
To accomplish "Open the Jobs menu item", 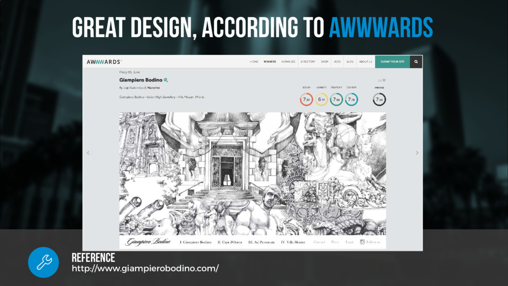I will click(337, 62).
